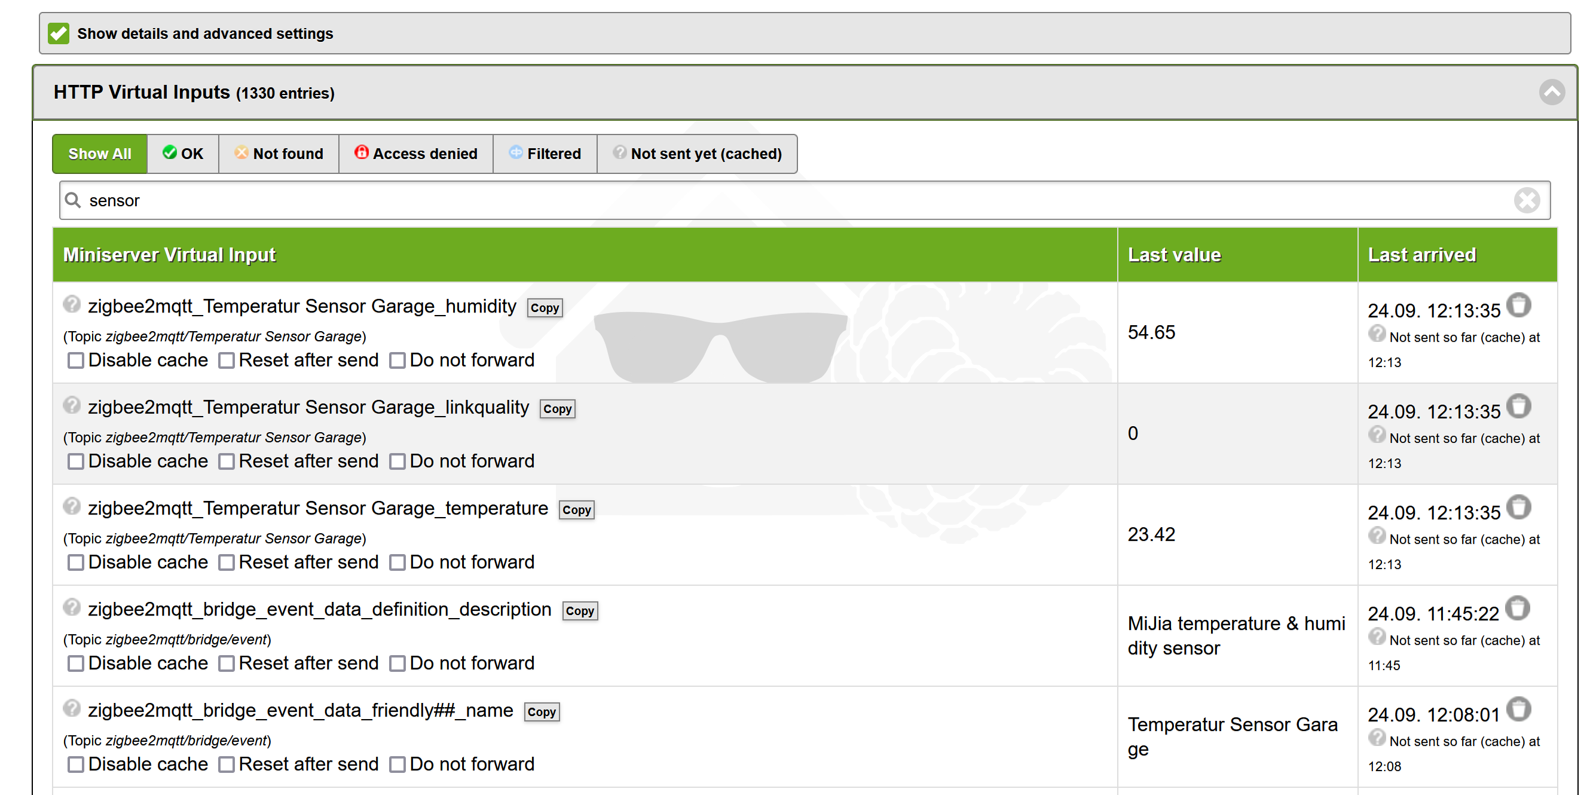Delete the definition_description entry via its trash icon

1518,608
